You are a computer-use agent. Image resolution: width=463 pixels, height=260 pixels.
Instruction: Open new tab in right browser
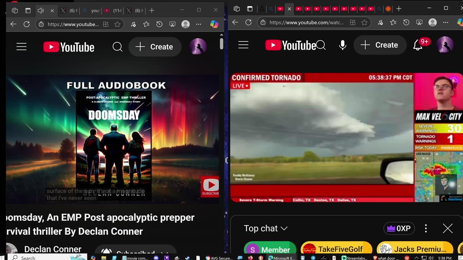[399, 9]
